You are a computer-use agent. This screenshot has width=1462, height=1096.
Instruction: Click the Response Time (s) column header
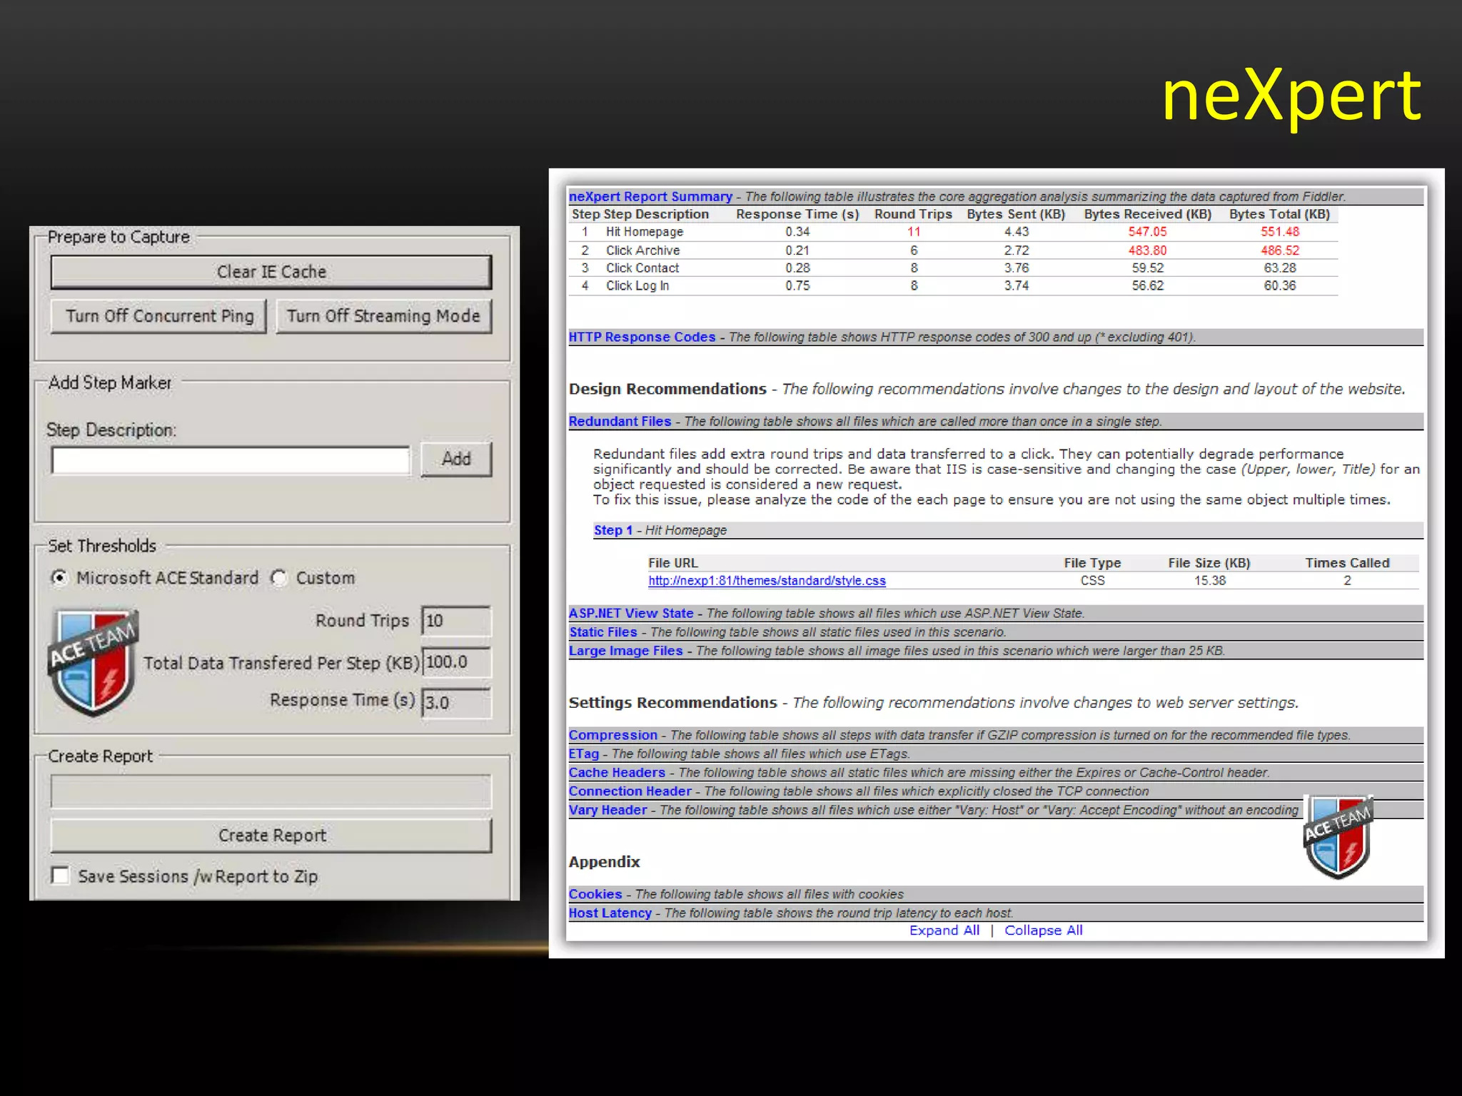click(x=797, y=214)
